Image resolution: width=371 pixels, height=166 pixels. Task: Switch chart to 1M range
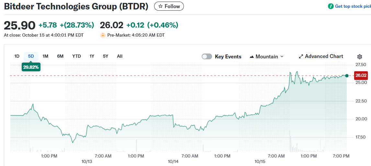[x=45, y=56]
